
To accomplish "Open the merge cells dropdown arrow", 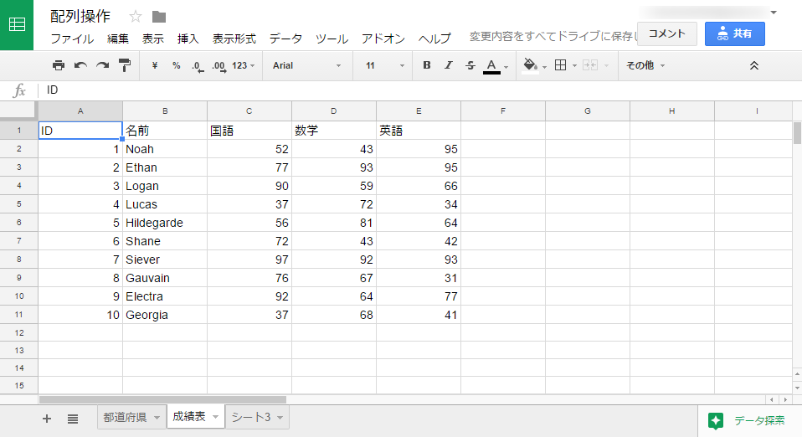I will click(607, 65).
